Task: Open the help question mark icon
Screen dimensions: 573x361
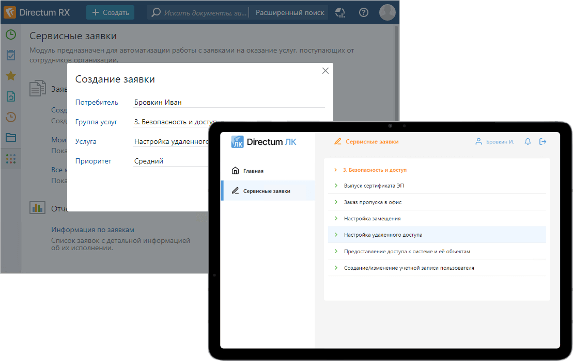Action: pos(364,12)
